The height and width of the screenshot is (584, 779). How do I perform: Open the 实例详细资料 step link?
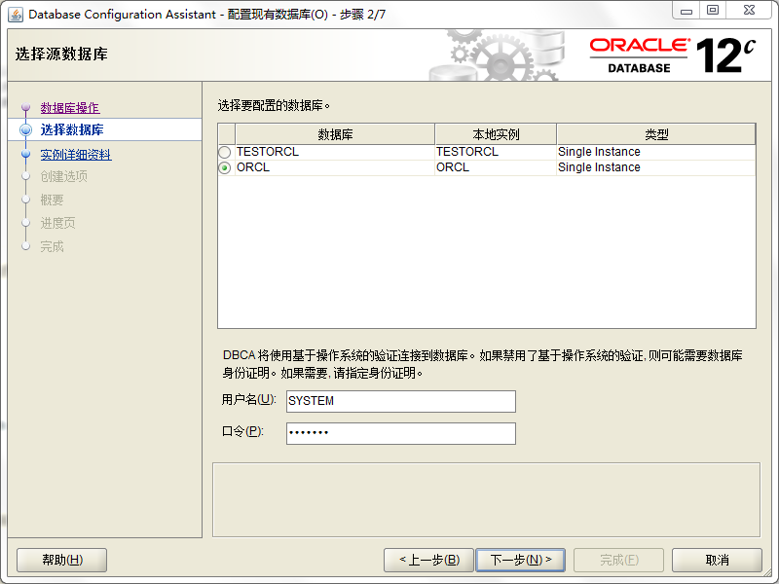pyautogui.click(x=76, y=155)
